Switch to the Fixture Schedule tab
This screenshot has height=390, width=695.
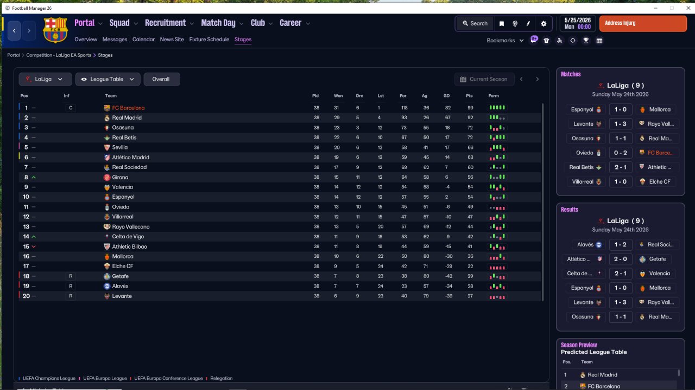209,40
